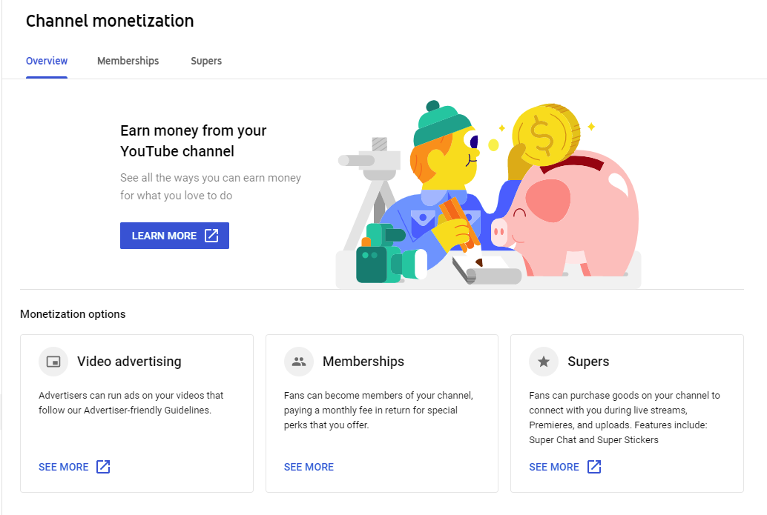The height and width of the screenshot is (515, 767).
Task: Click the LEARN MORE button
Action: 174,236
